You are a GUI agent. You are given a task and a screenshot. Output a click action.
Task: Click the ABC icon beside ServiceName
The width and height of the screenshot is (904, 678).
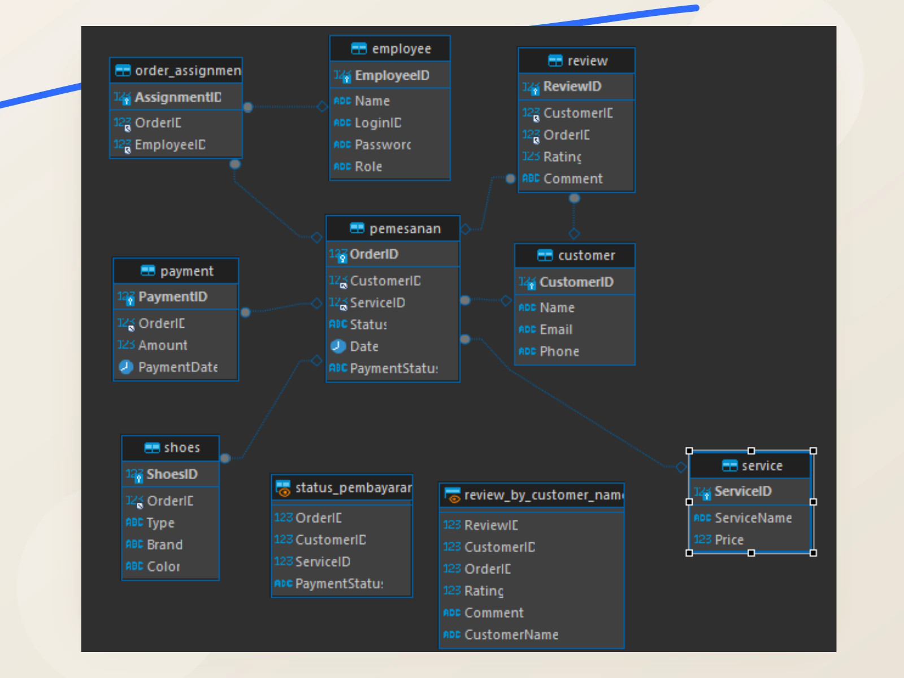[702, 518]
